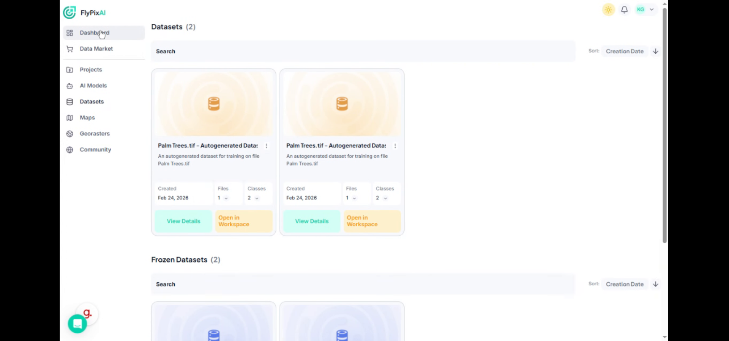This screenshot has width=729, height=341.
Task: Reverse sort order arrow for Datasets
Action: coord(656,51)
